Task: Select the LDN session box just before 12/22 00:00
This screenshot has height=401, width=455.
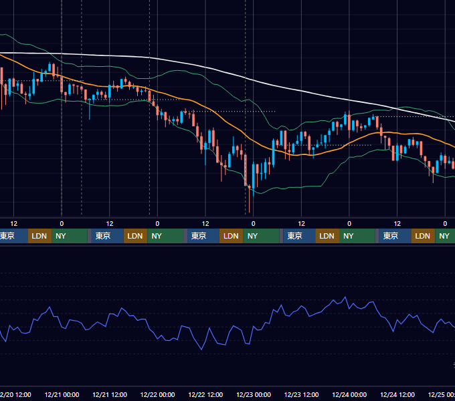Action: (x=135, y=236)
